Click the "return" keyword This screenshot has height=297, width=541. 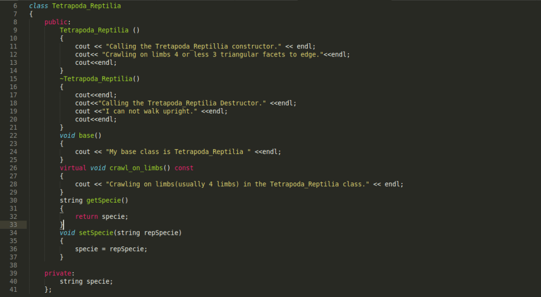pyautogui.click(x=86, y=217)
